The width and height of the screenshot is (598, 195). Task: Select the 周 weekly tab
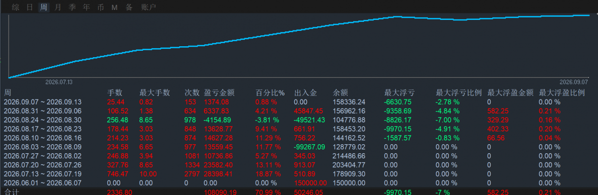tap(44, 7)
